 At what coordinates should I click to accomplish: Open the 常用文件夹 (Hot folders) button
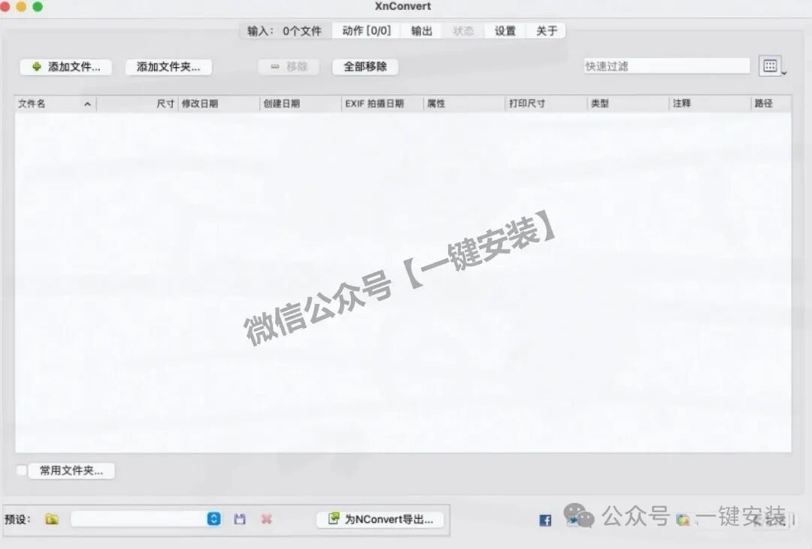tap(71, 470)
